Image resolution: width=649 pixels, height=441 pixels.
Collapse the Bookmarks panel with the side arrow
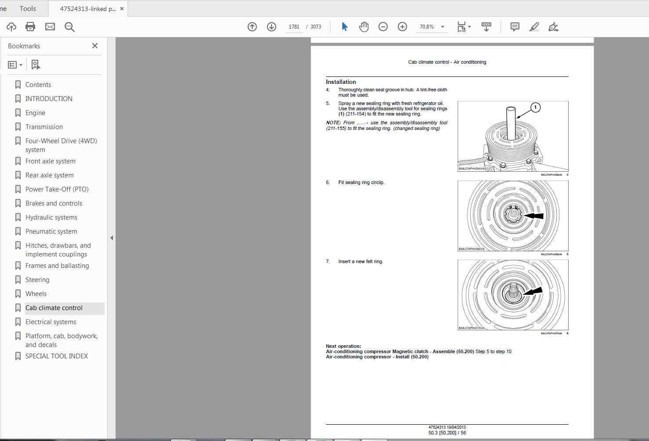pyautogui.click(x=112, y=238)
